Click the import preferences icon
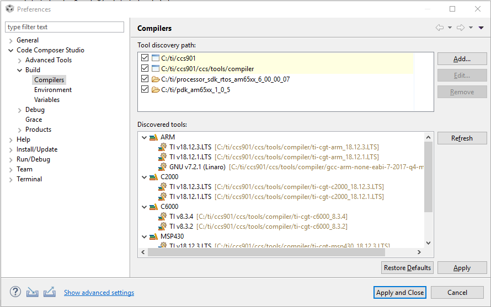Screen dimensions: 491x307 (x=32, y=292)
